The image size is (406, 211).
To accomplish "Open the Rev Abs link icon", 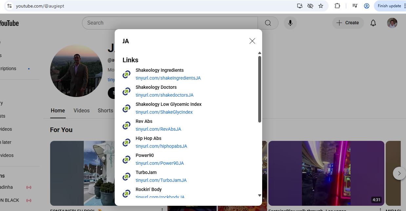I will pos(126,125).
